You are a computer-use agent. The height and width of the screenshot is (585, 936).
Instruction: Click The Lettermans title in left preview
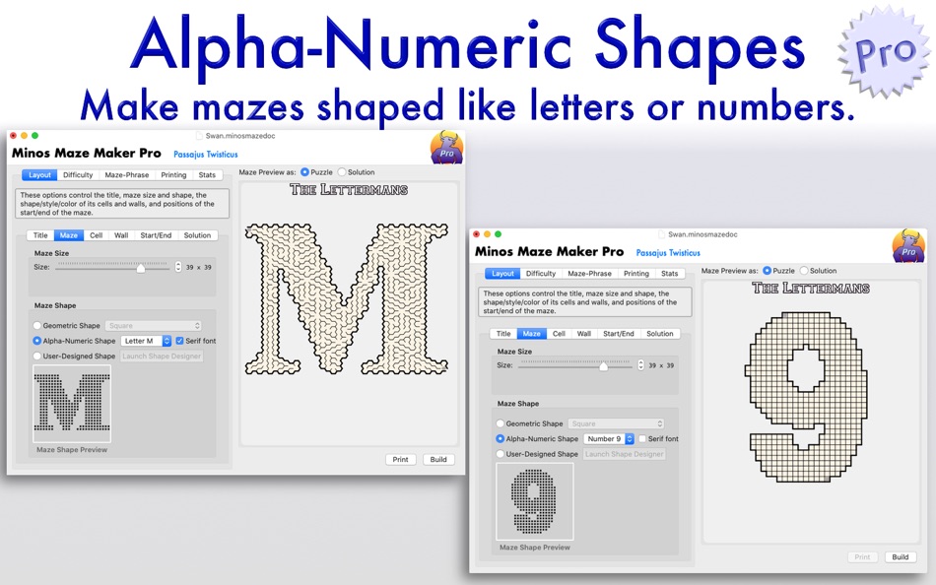(x=349, y=190)
